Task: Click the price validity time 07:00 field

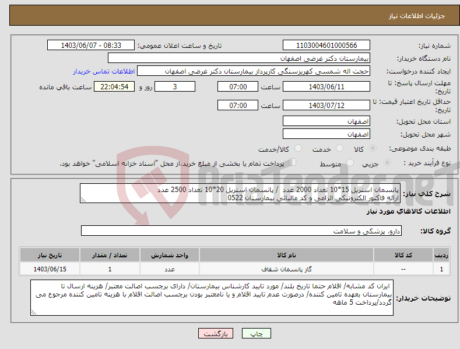Action: click(238, 105)
